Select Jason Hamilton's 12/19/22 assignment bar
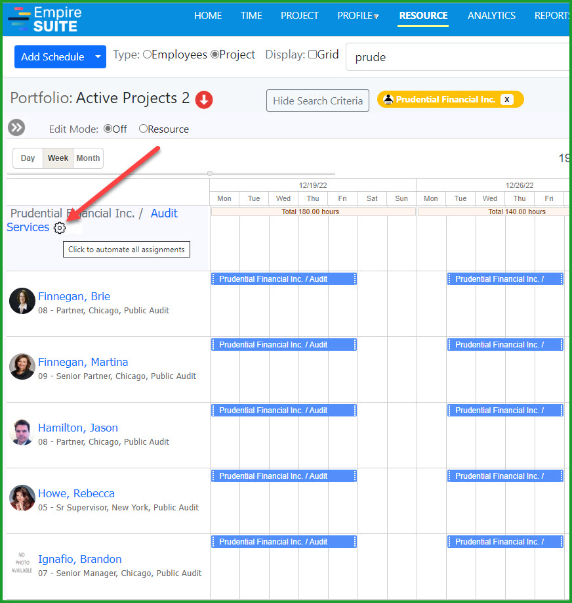The height and width of the screenshot is (603, 572). click(x=284, y=411)
